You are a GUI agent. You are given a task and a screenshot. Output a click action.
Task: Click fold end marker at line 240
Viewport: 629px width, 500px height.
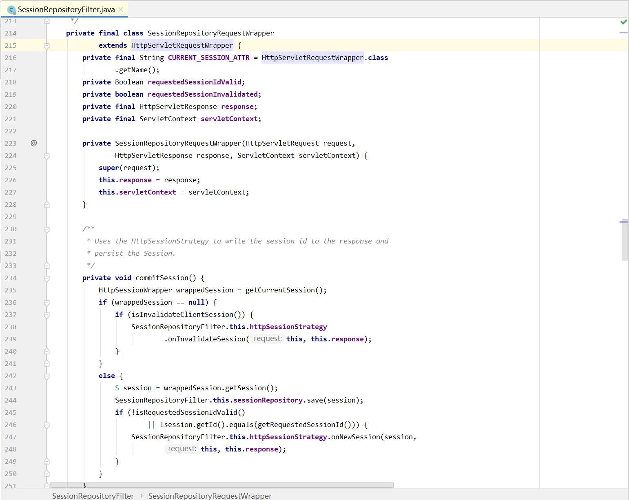47,351
